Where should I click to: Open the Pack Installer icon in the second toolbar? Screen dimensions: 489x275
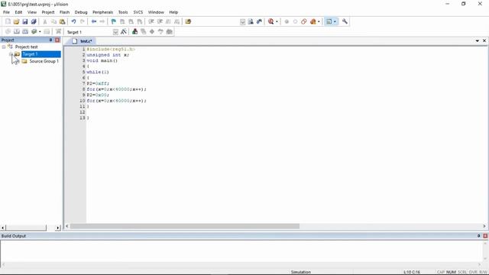(170, 32)
